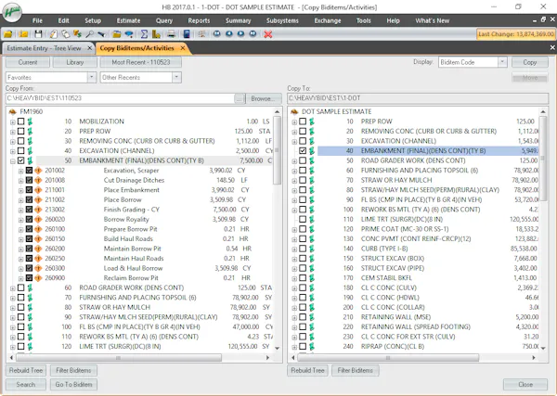The image size is (557, 396).
Task: Click the ellipsis button beside Copy From path
Action: pyautogui.click(x=240, y=98)
